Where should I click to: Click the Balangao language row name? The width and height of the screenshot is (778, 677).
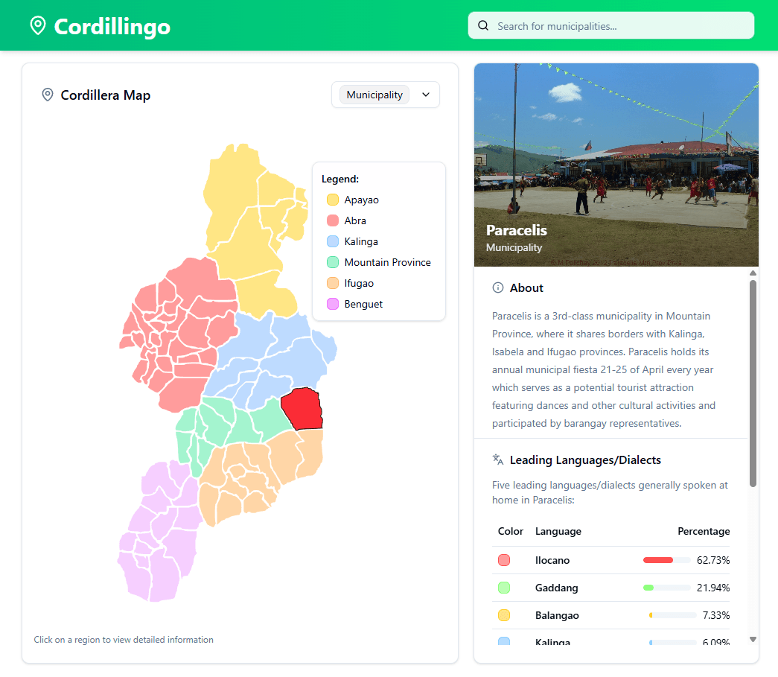(557, 615)
